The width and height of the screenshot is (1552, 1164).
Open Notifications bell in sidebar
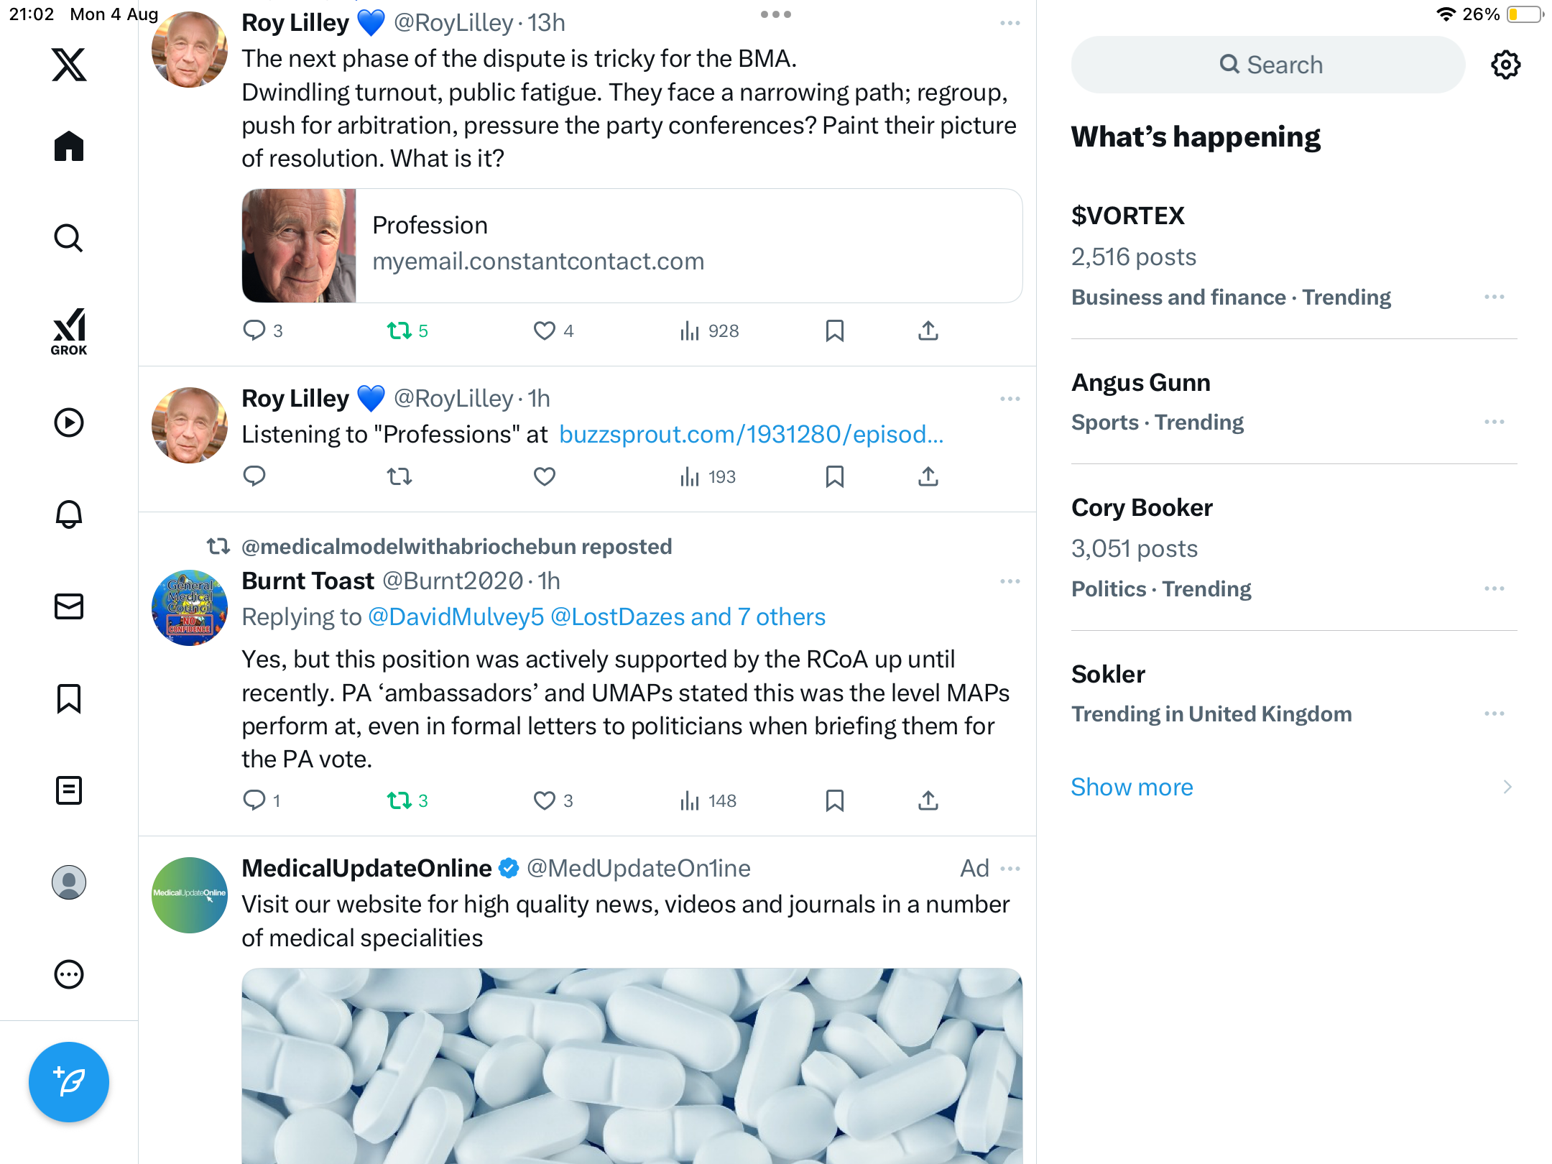(69, 514)
